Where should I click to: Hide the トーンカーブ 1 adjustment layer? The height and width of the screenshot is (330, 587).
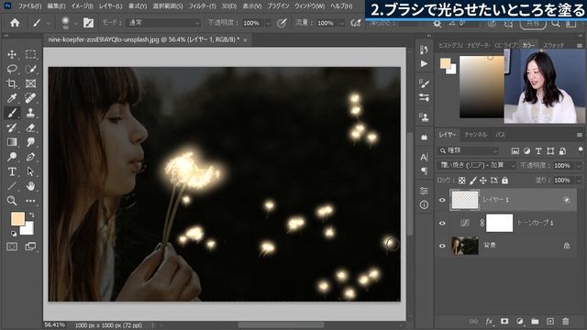coord(442,223)
